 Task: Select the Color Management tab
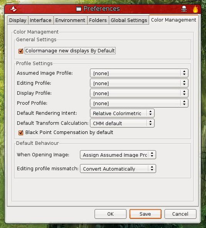(174, 20)
